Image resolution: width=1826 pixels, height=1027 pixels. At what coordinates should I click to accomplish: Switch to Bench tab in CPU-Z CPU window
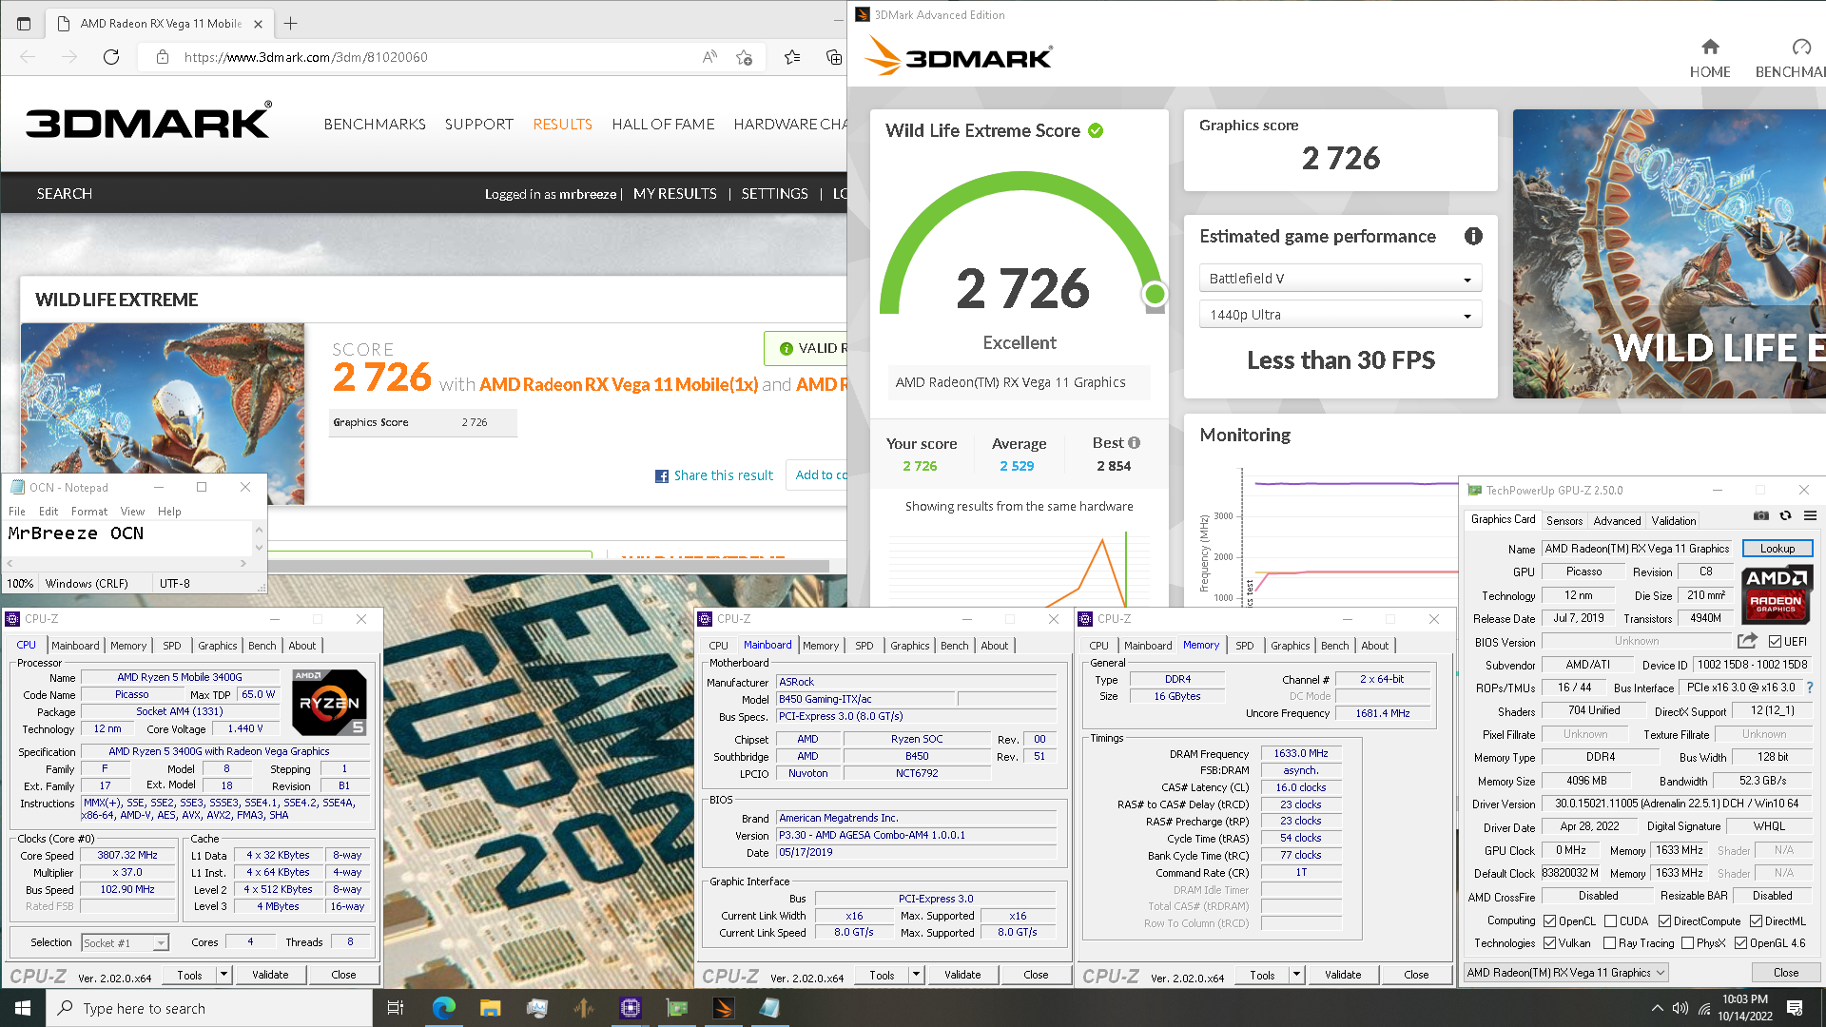tap(262, 645)
